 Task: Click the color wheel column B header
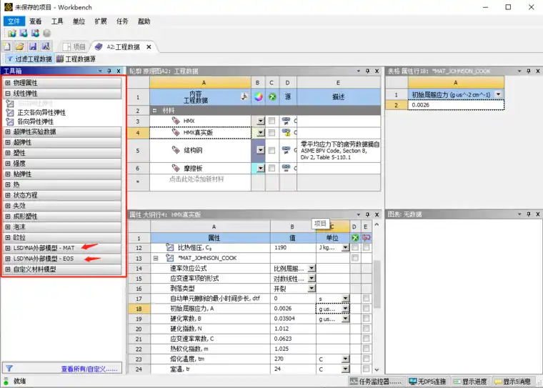(259, 97)
